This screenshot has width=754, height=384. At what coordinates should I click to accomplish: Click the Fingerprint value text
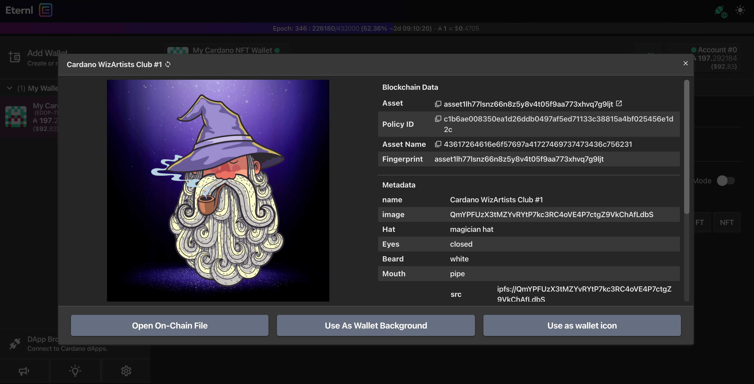coord(519,159)
